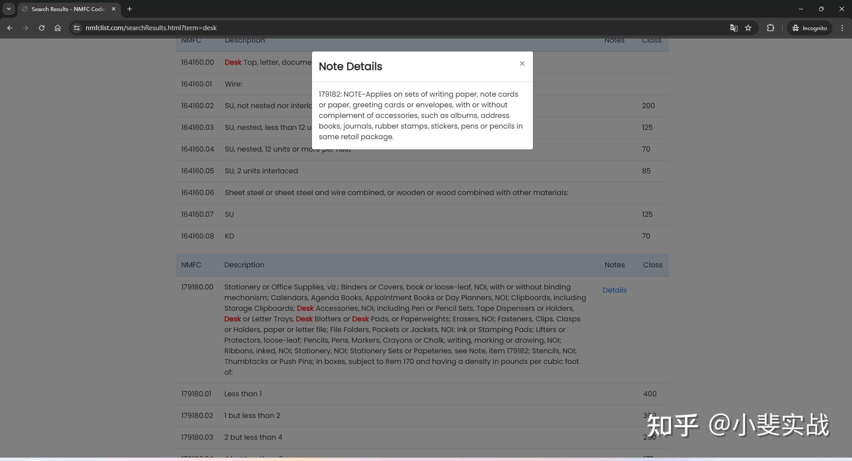852x461 pixels.
Task: Go forward in browser history
Action: tap(26, 28)
